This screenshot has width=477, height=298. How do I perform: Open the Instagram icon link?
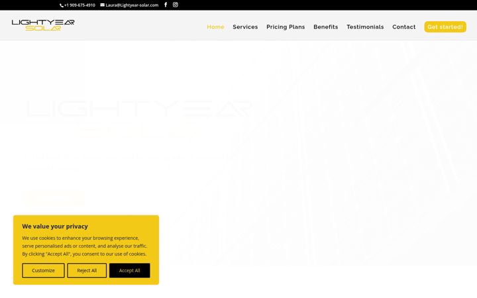tap(175, 5)
